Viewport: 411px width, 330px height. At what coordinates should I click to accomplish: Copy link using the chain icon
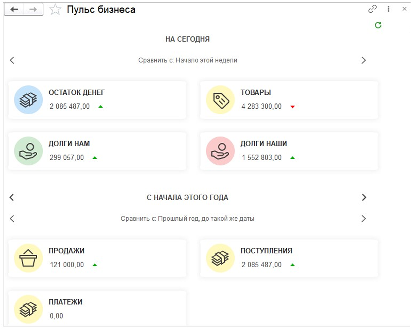coord(372,9)
